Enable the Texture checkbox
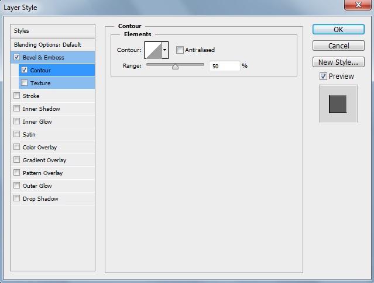Screen dimensions: 374x283 [x=25, y=83]
